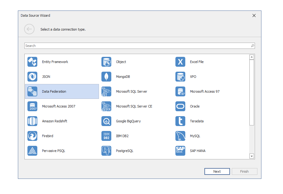Image resolution: width=283 pixels, height=194 pixels.
Task: Choose the MongoDB leaf icon
Action: [x=106, y=77]
